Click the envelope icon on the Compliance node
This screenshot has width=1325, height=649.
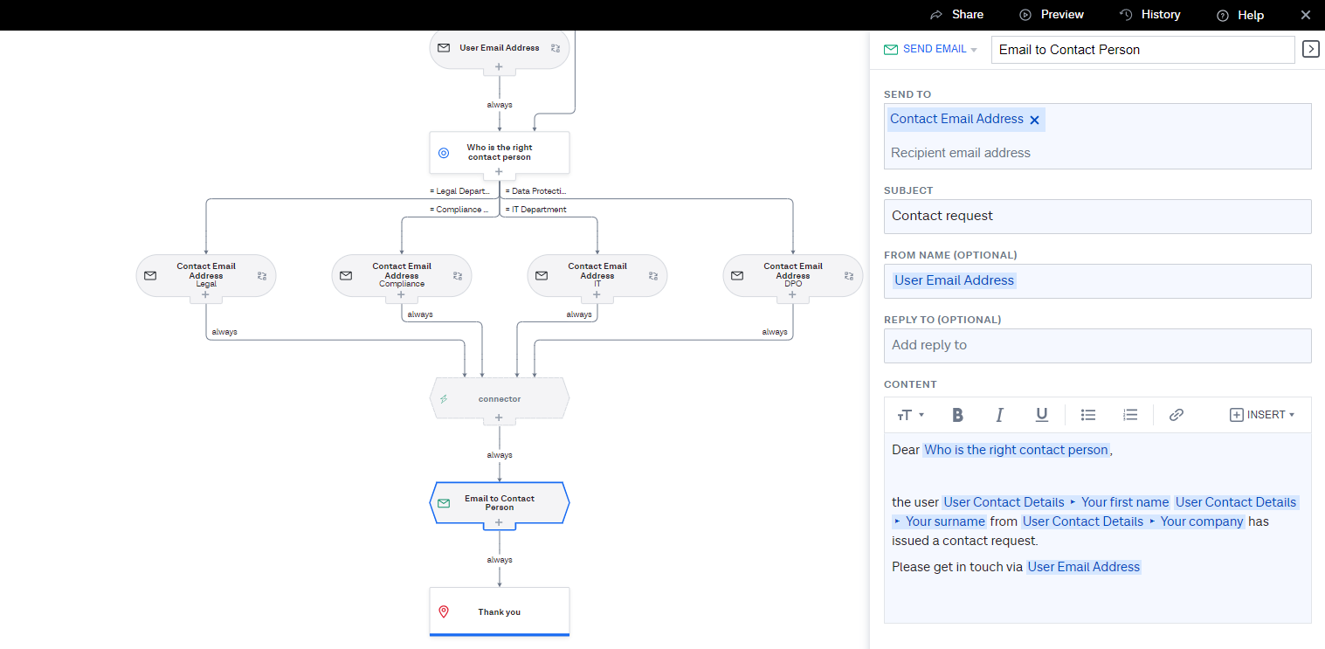click(346, 276)
